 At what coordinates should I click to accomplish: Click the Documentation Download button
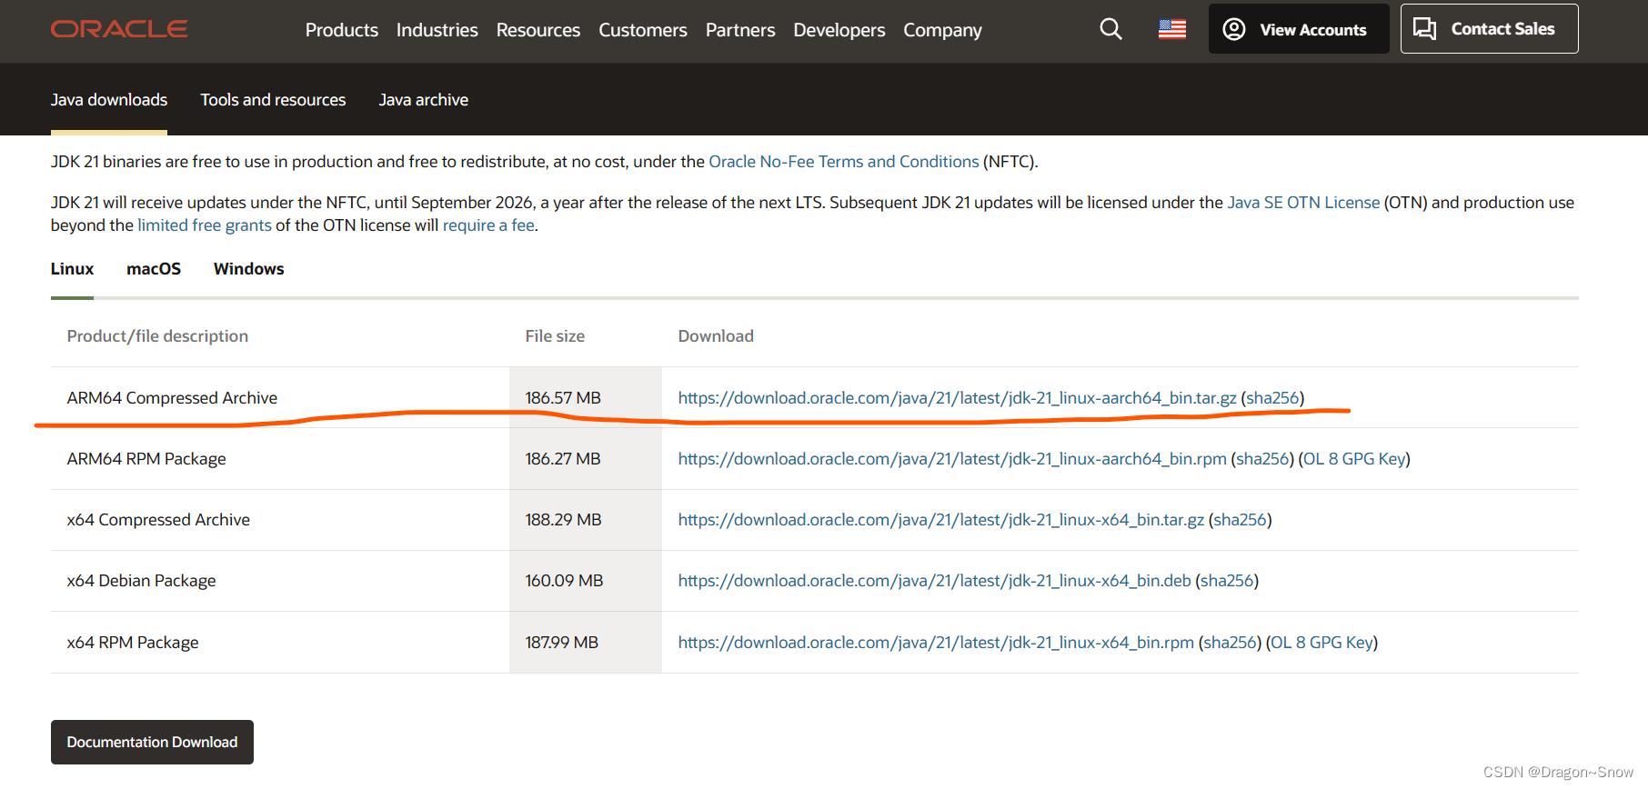tap(152, 743)
